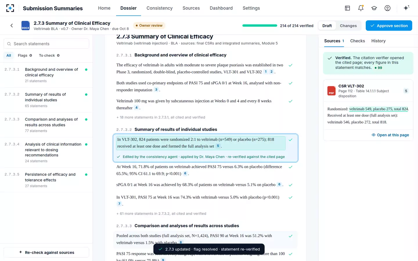Click citation marker 5 in VLT-302 statement
This screenshot has height=261, width=418.
(218, 146)
